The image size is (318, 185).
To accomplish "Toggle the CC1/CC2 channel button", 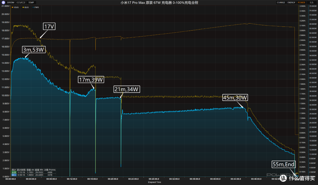I will tap(21, 2).
